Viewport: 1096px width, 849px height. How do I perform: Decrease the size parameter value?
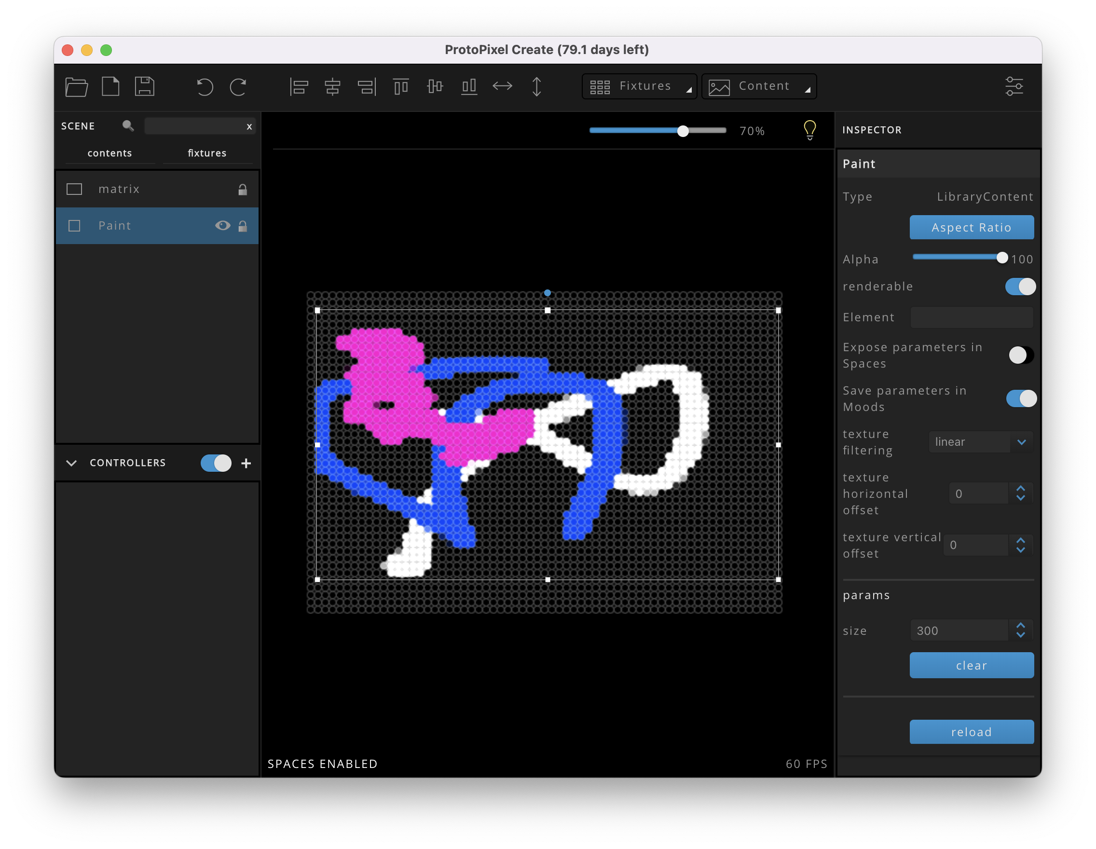(x=1021, y=636)
